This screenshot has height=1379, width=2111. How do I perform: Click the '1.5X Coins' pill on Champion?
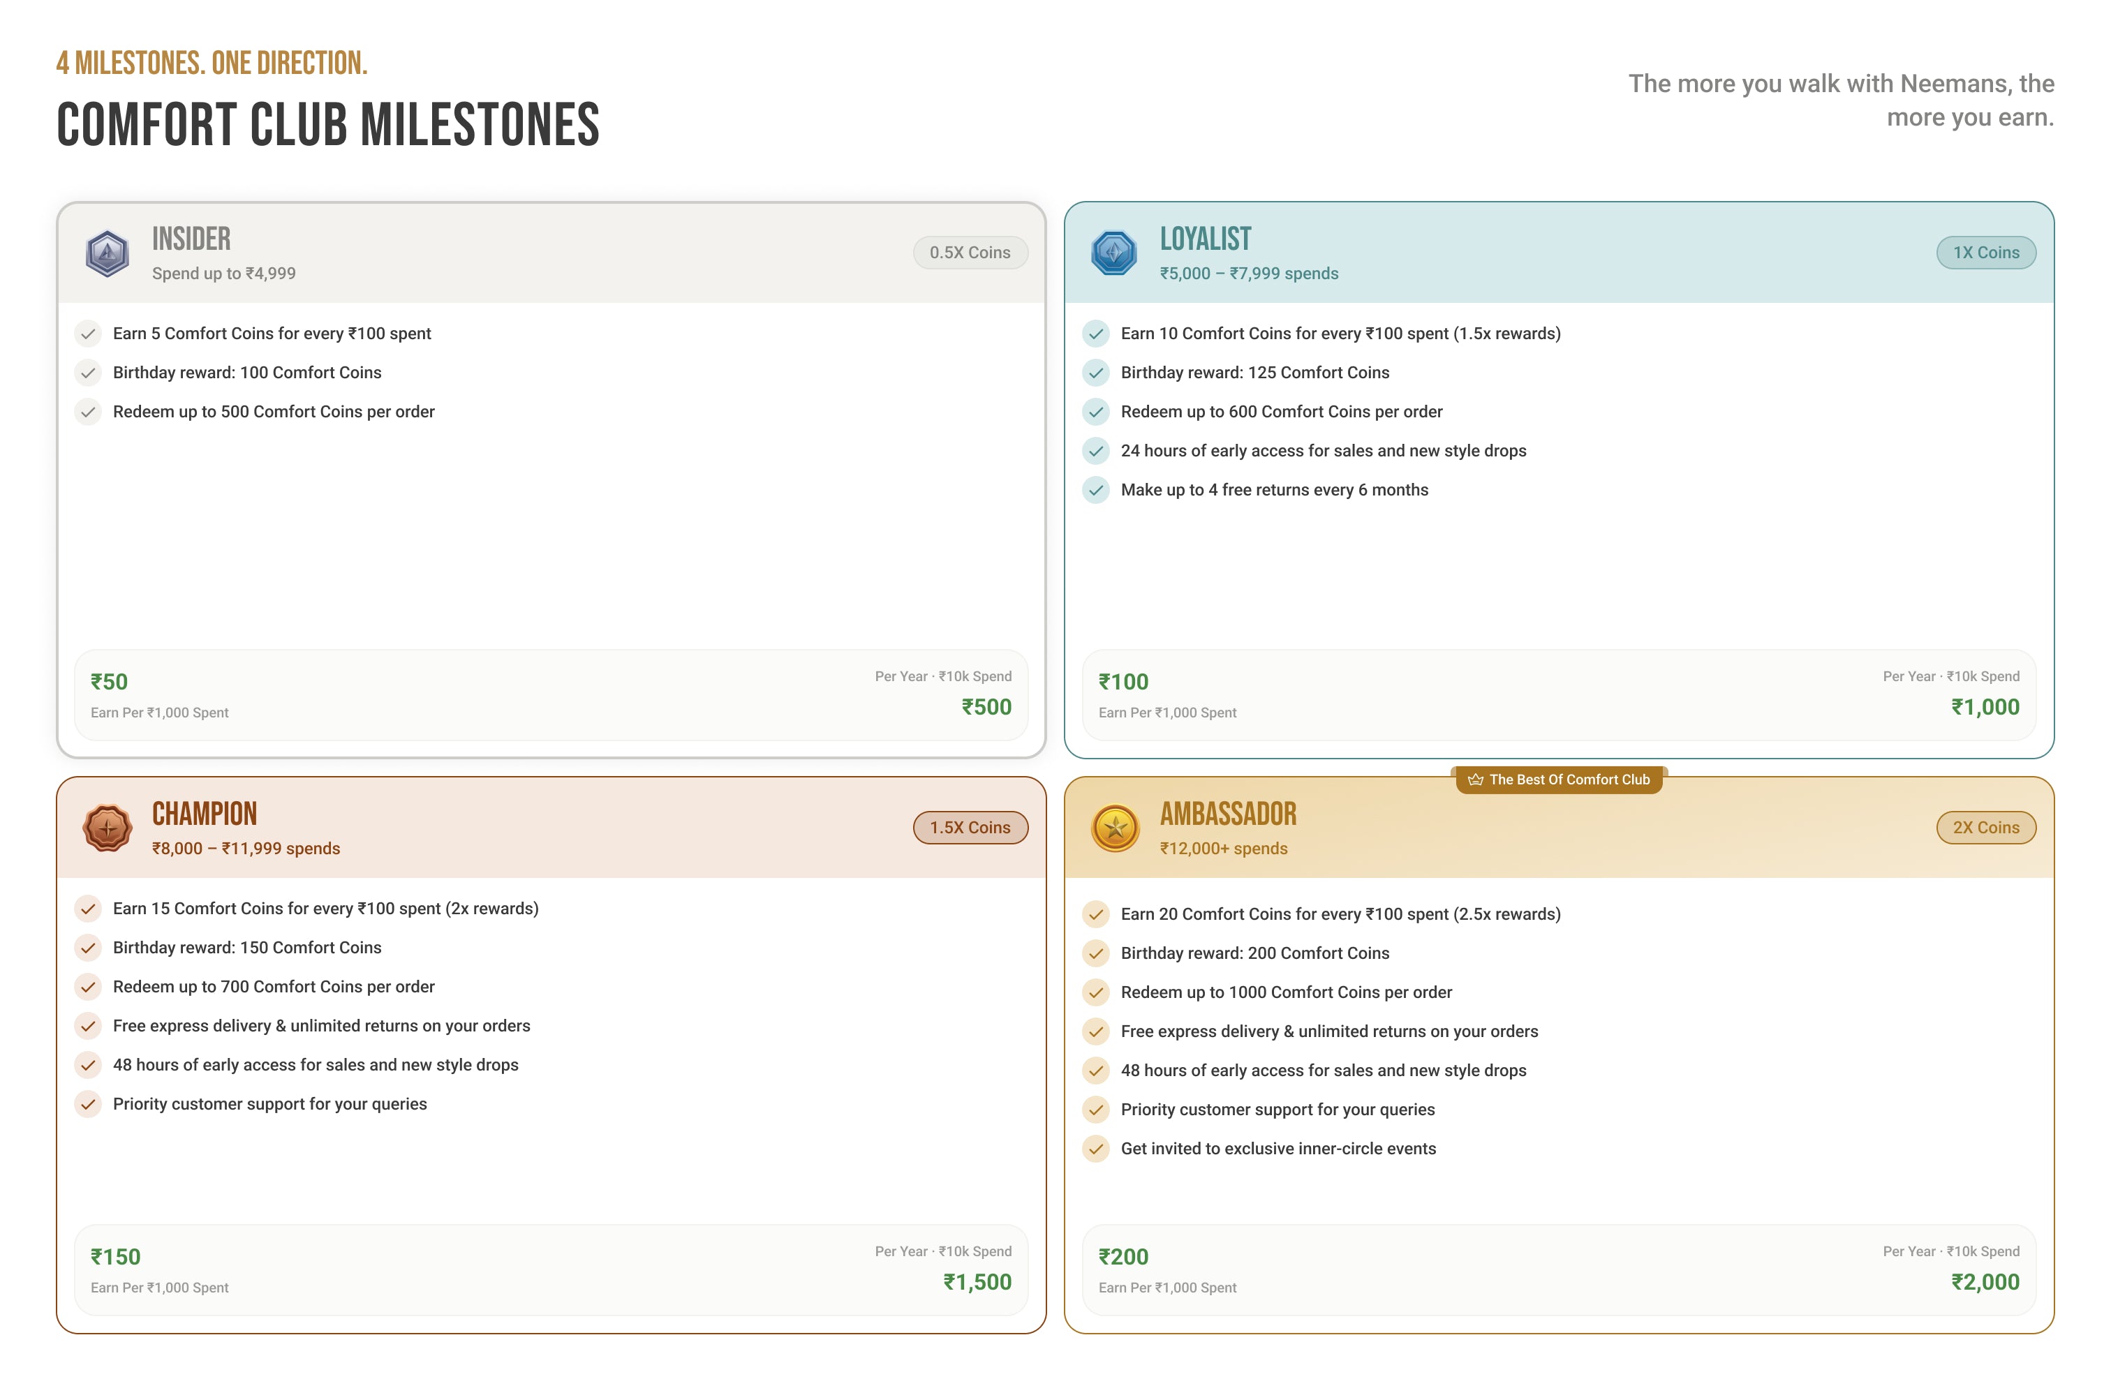(970, 828)
